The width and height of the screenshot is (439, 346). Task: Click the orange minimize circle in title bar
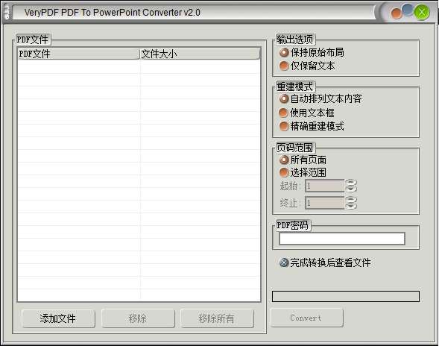(x=396, y=13)
